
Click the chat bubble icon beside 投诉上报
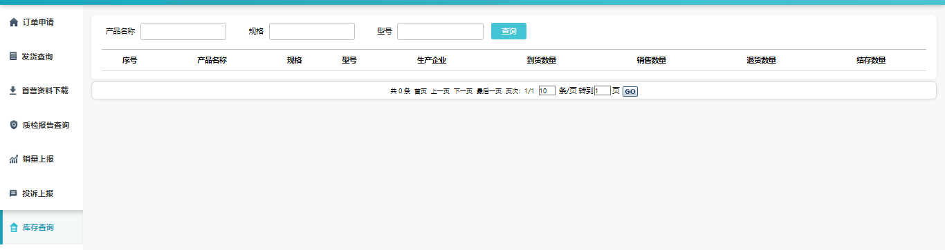click(13, 193)
